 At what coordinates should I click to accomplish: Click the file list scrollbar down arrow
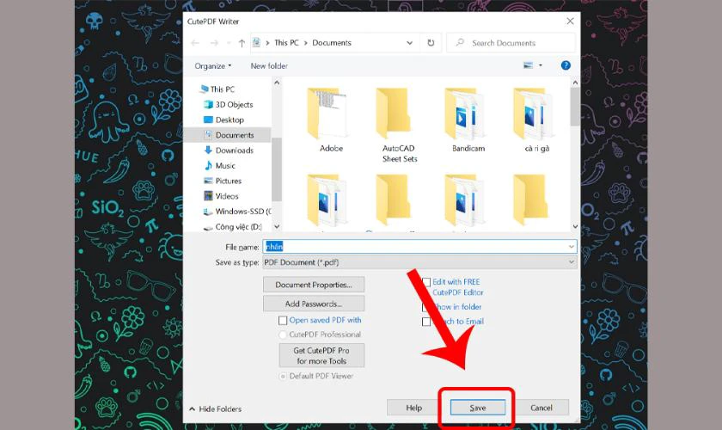point(575,227)
